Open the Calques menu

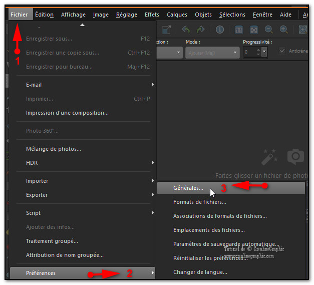tap(177, 15)
